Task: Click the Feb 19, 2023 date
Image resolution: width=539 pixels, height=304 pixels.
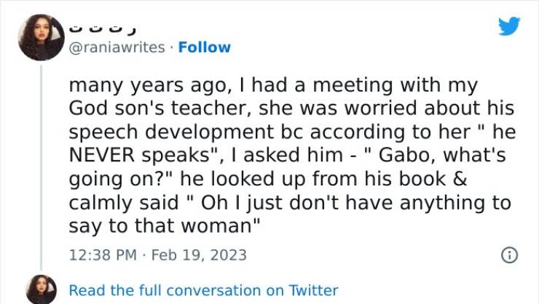Action: [199, 255]
